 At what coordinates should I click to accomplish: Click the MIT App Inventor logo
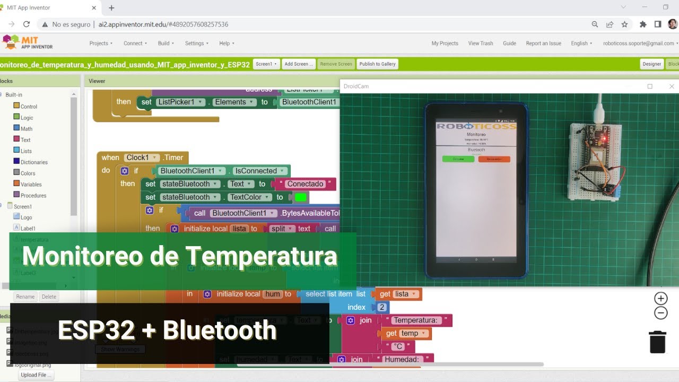pyautogui.click(x=28, y=42)
